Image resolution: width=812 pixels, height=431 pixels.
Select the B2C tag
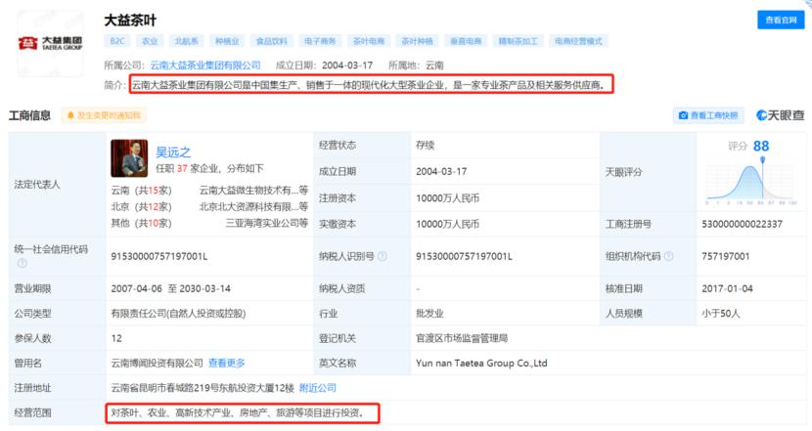click(117, 41)
